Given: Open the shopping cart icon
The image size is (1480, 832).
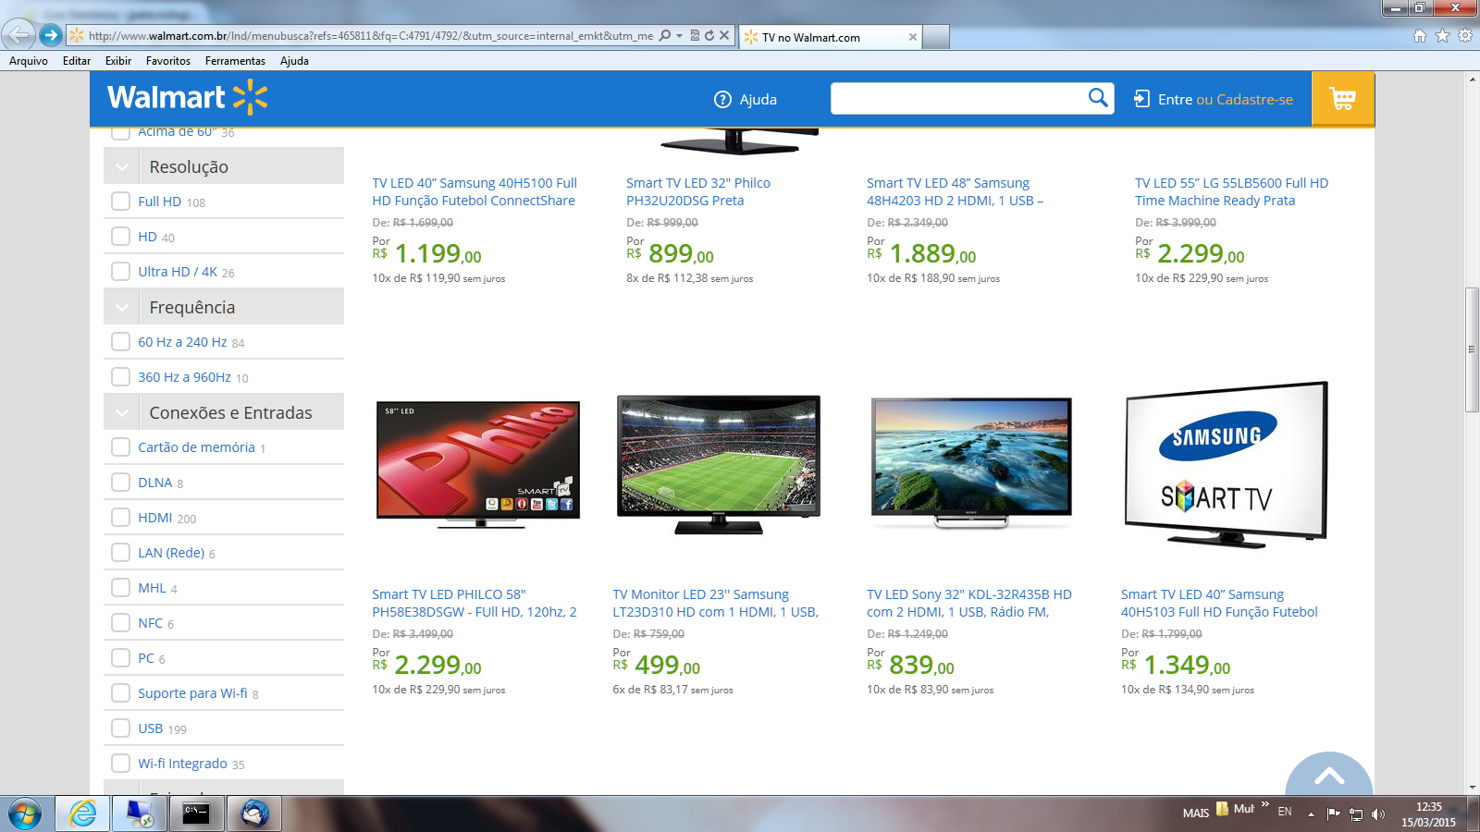Looking at the screenshot, I should click(x=1343, y=99).
